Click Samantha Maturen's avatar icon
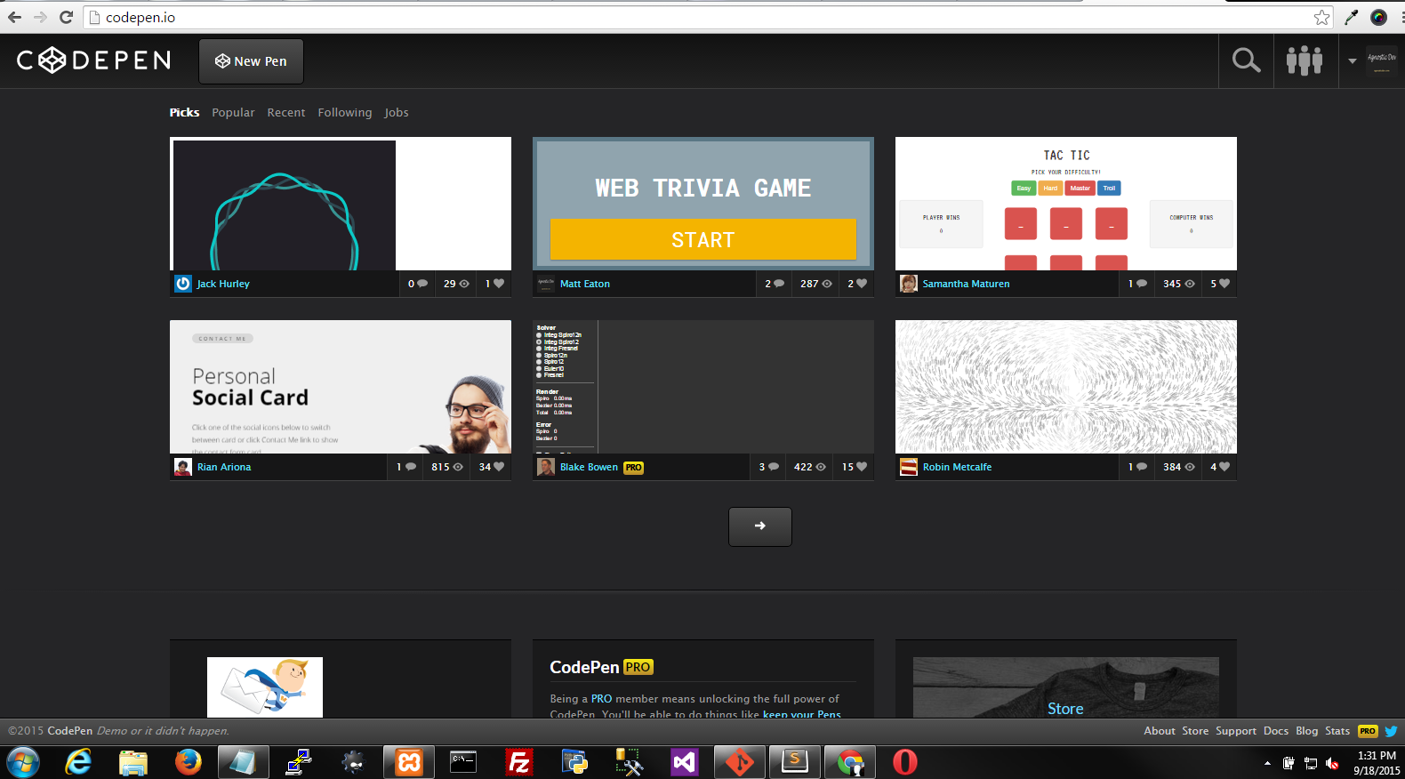The height and width of the screenshot is (779, 1405). pos(909,284)
